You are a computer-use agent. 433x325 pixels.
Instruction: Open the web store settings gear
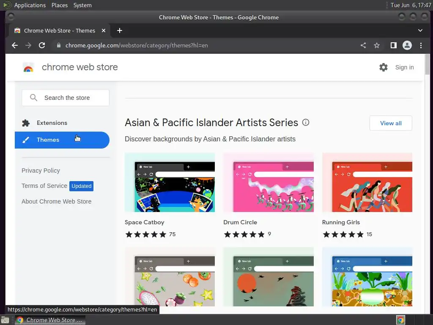click(383, 67)
